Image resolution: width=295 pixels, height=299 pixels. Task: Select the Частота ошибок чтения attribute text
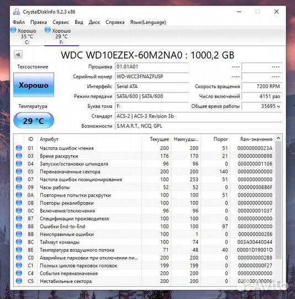[67, 148]
